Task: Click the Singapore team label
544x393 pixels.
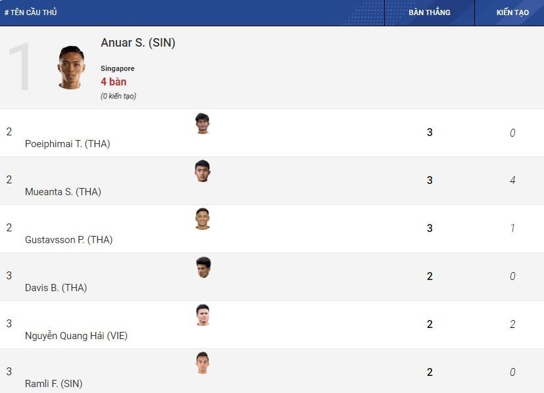Action: (117, 68)
